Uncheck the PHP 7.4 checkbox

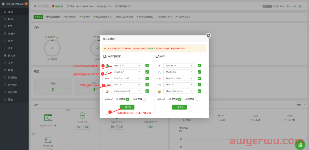pos(147,85)
